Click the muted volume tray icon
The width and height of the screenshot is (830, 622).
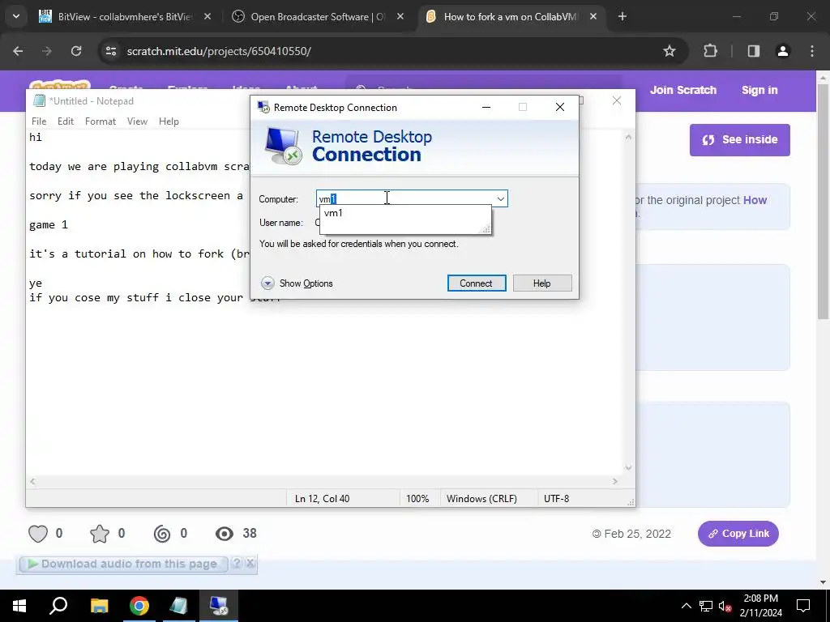click(725, 606)
